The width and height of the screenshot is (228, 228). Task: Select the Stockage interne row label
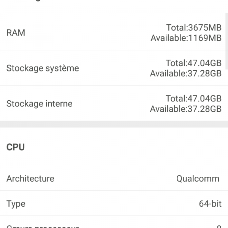tap(39, 104)
